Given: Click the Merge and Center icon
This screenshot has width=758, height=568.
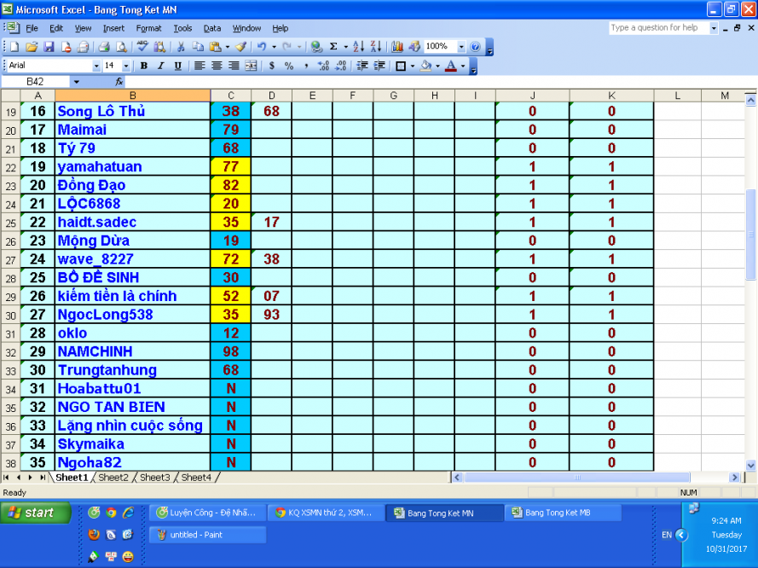Looking at the screenshot, I should pos(251,66).
